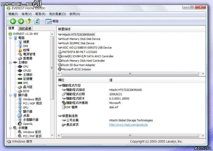Select the 桌面 desktop icon
The height and width of the screenshot is (151, 213).
(x=20, y=115)
